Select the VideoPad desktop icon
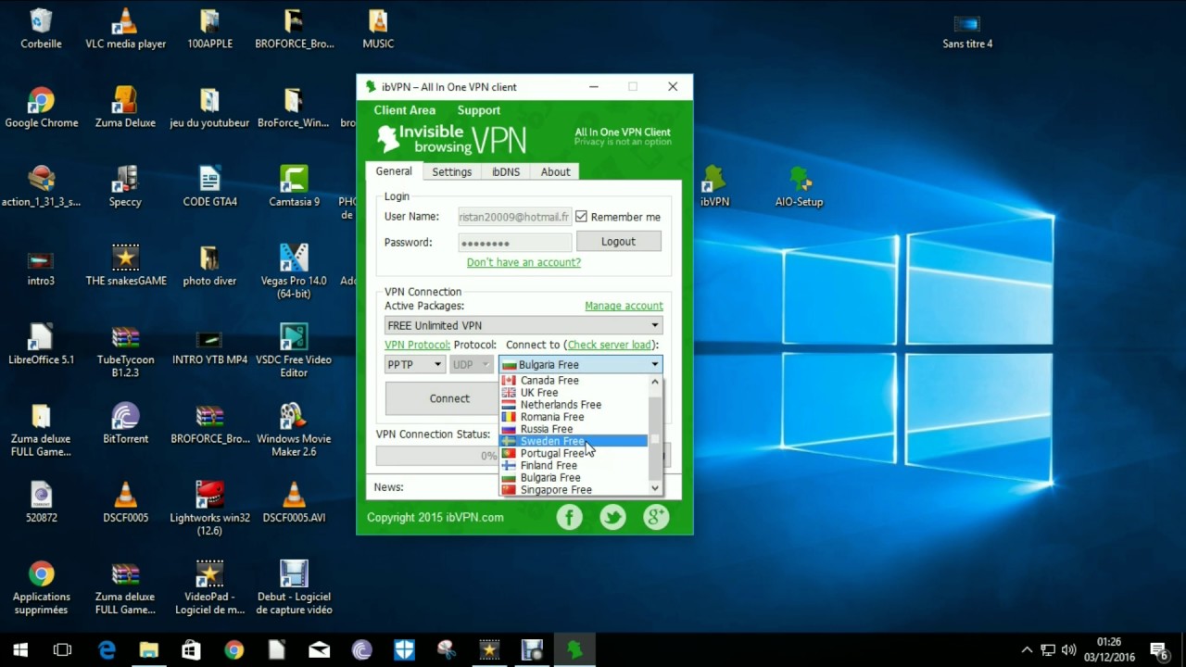1186x667 pixels. coord(209,587)
